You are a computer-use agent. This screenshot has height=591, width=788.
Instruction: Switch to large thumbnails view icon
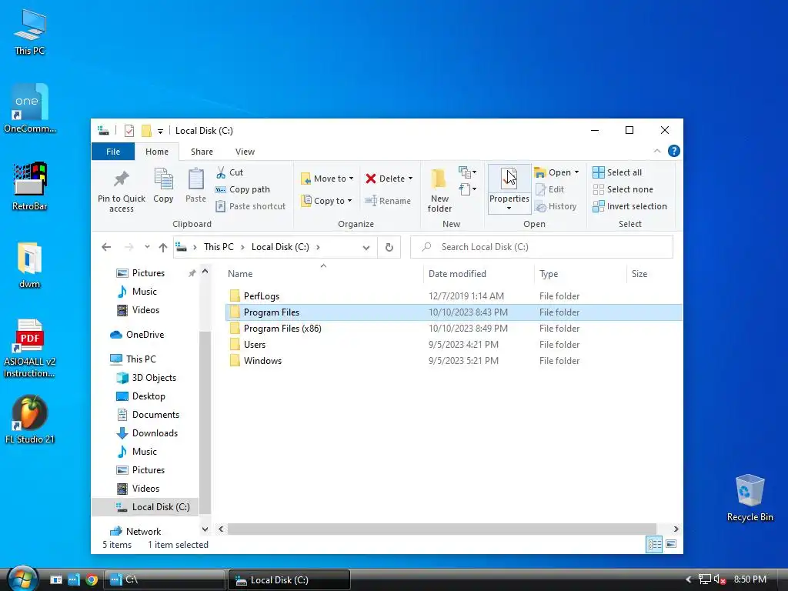pos(671,544)
